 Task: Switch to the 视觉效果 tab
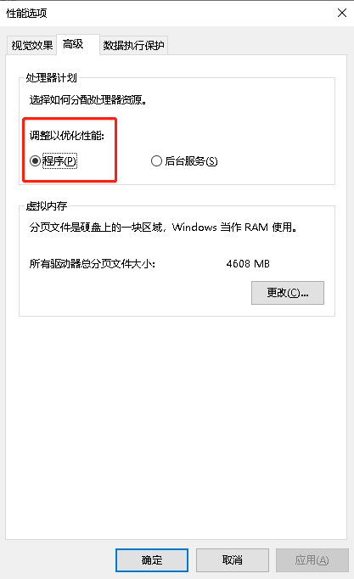coord(31,45)
